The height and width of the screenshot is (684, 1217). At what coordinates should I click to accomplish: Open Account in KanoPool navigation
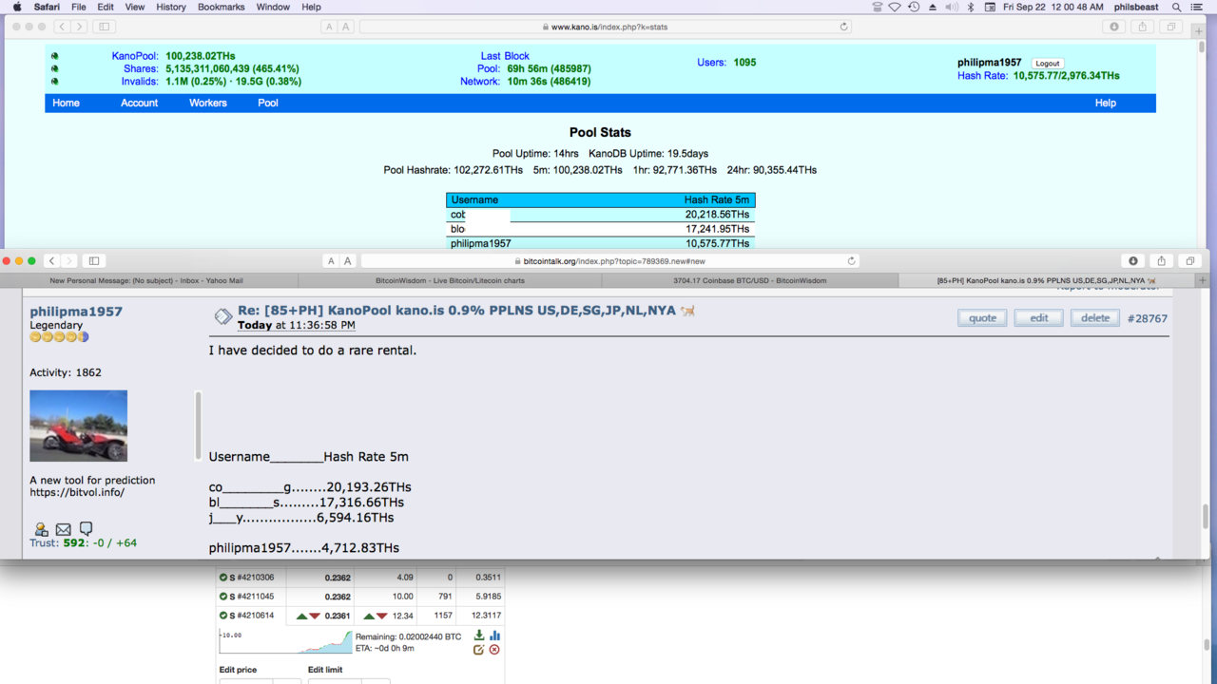pyautogui.click(x=139, y=103)
